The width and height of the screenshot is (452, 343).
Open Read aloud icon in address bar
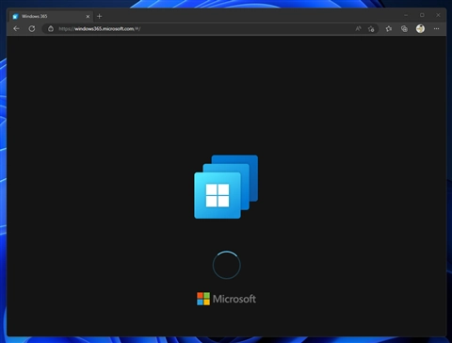click(x=358, y=28)
